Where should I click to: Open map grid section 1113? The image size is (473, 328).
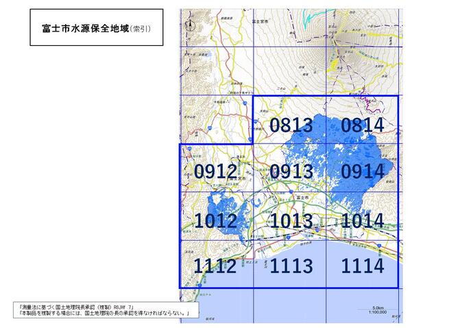[289, 264]
